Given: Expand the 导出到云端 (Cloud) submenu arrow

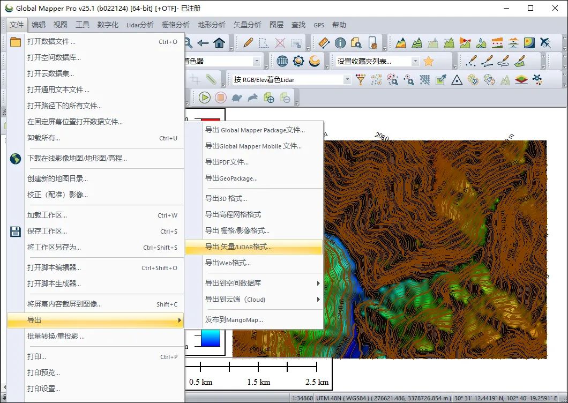Looking at the screenshot, I should (318, 300).
